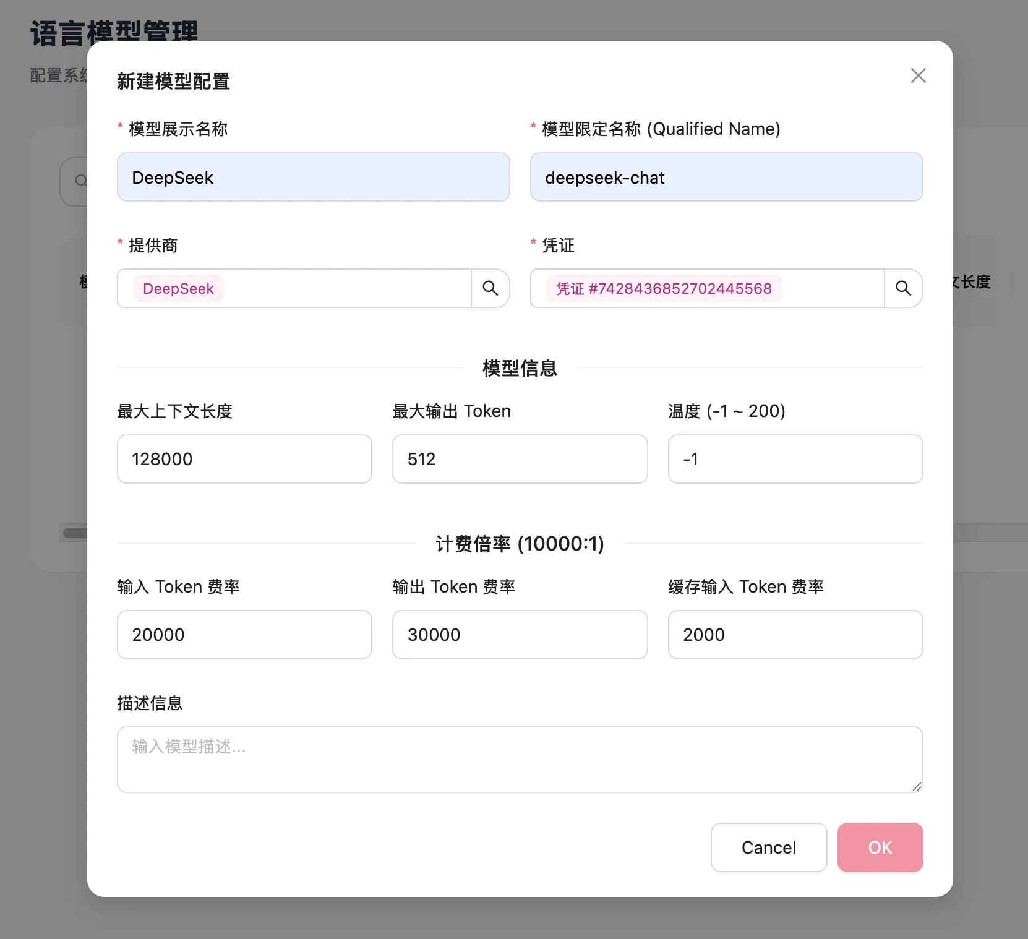Click the 最大上下文长度 field showing 128000
Viewport: 1028px width, 939px height.
point(244,459)
